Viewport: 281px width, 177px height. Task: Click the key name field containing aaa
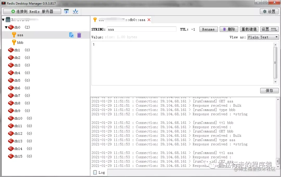142,29
